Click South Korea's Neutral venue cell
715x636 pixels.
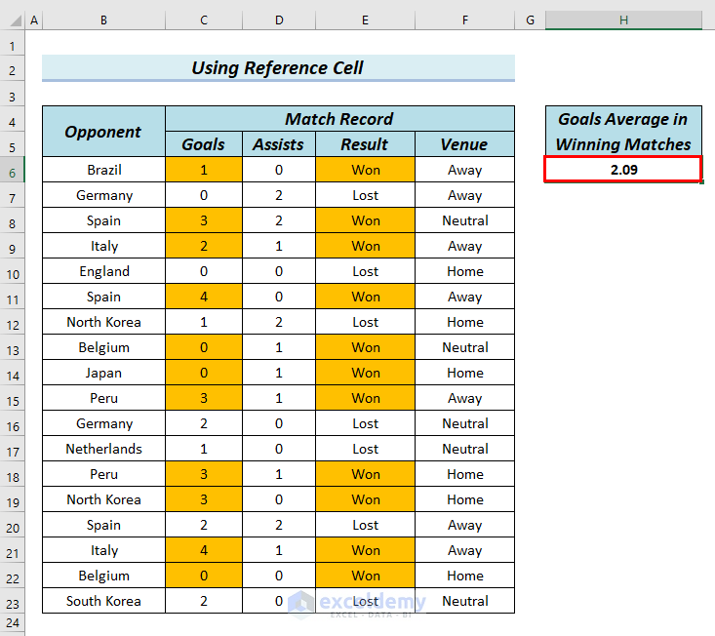click(x=464, y=601)
